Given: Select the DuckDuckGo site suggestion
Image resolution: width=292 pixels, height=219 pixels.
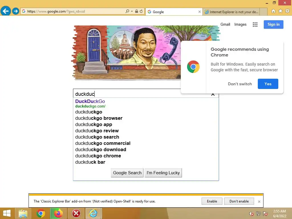Looking at the screenshot, I should coord(90,101).
